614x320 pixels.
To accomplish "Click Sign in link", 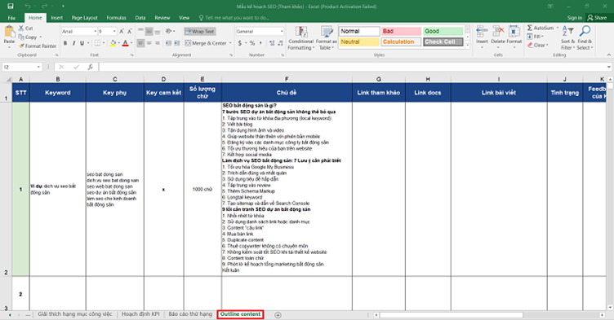I will coord(575,18).
